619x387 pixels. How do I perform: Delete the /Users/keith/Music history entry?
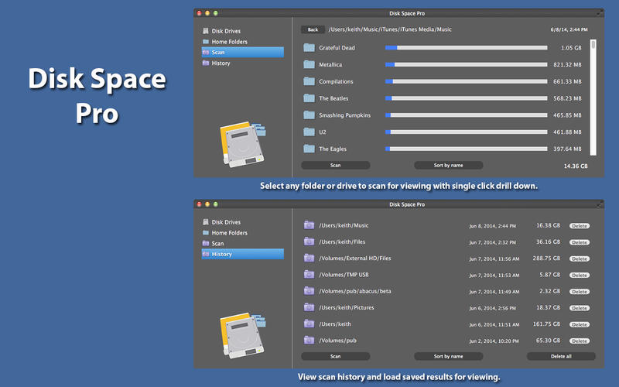579,226
